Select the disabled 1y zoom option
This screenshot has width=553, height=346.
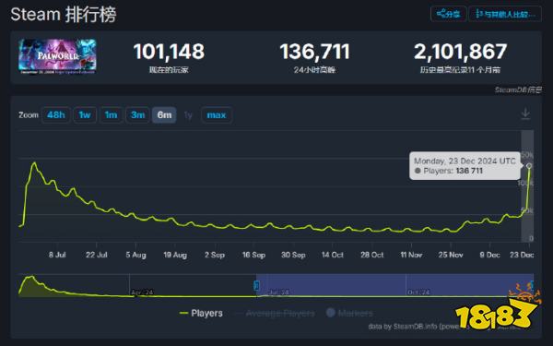pos(188,115)
